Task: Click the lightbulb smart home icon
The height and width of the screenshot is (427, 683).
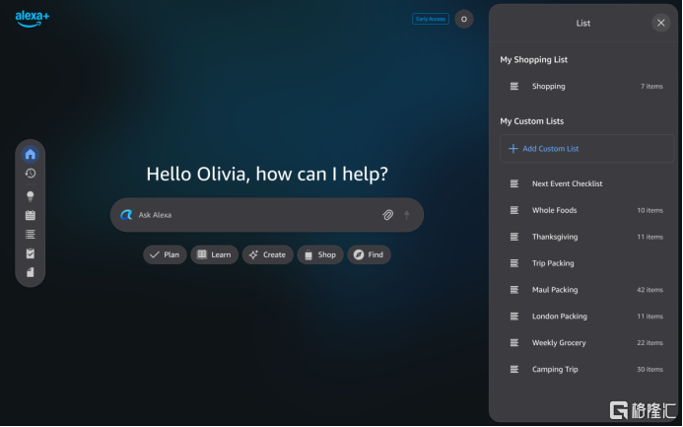Action: [31, 196]
